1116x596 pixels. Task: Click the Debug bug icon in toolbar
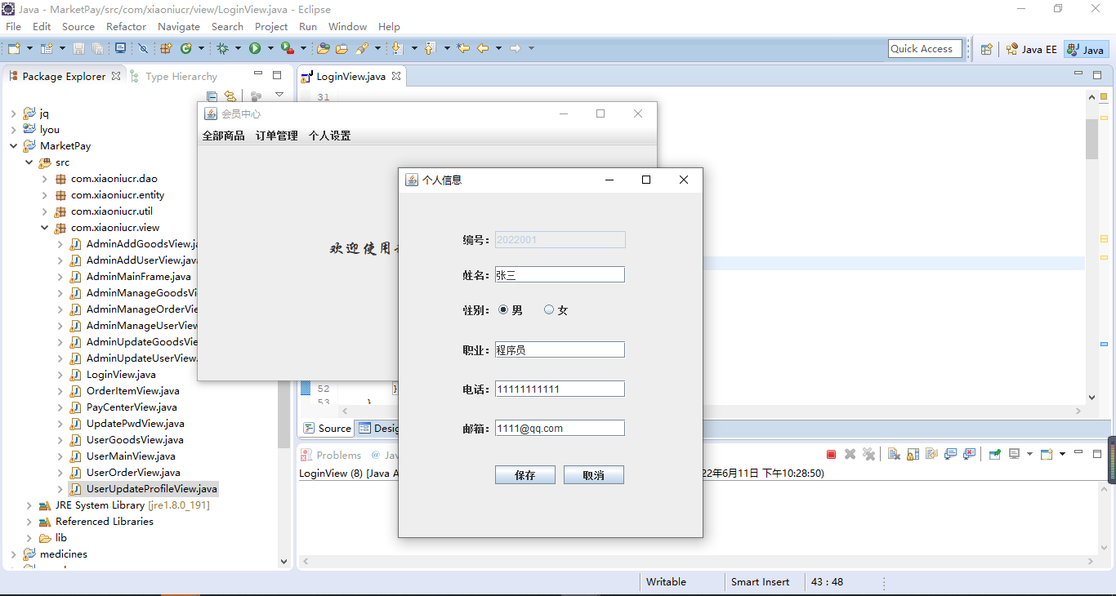(x=222, y=49)
